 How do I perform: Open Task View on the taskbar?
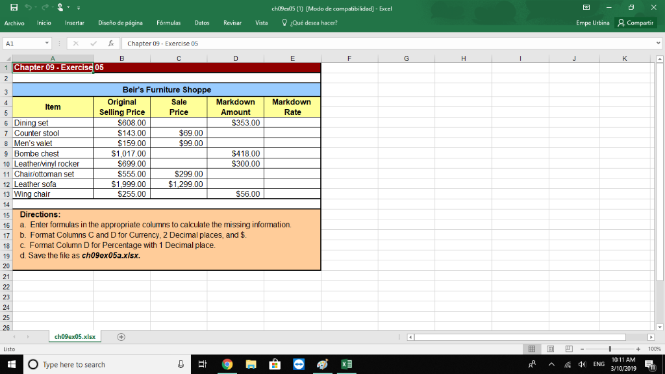coord(203,364)
